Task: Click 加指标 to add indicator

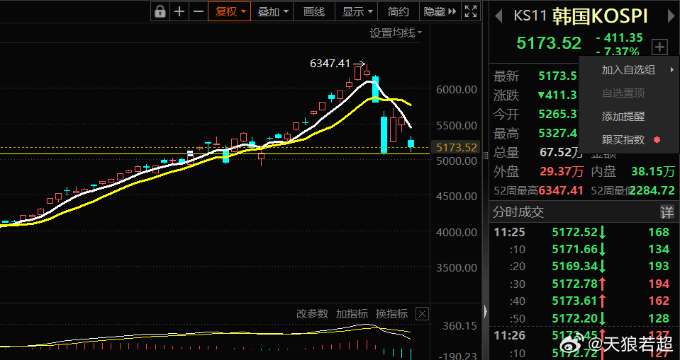Action: tap(352, 314)
